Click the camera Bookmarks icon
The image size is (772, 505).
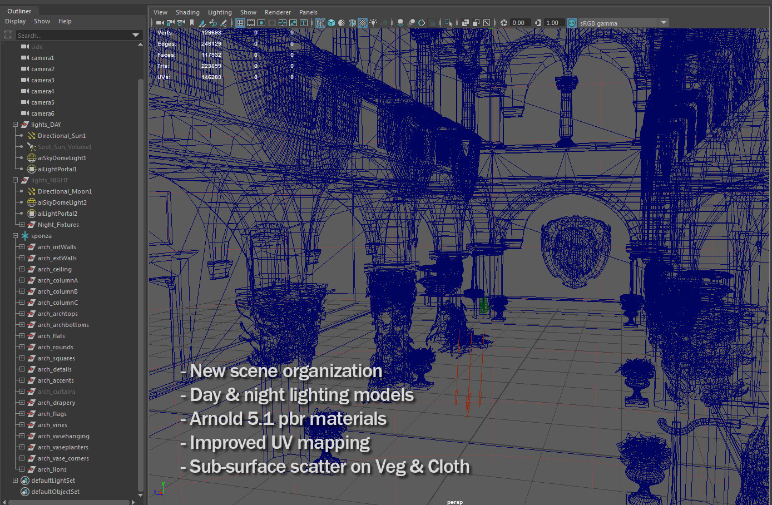[192, 23]
